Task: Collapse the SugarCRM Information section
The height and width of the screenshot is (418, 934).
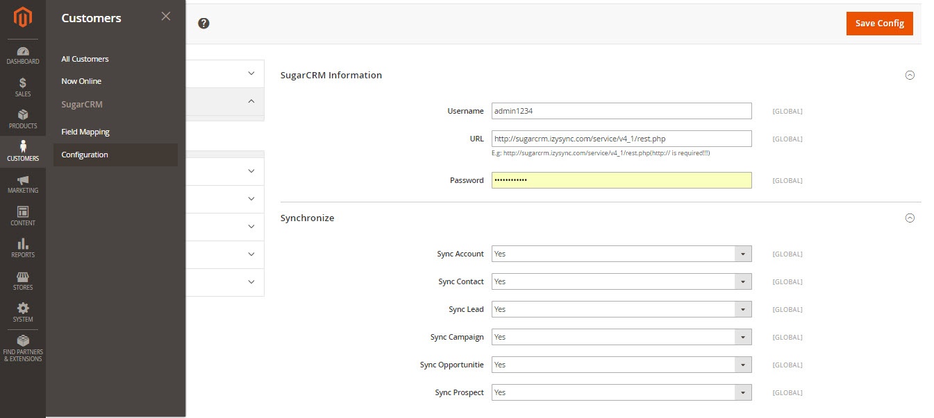Action: 910,75
